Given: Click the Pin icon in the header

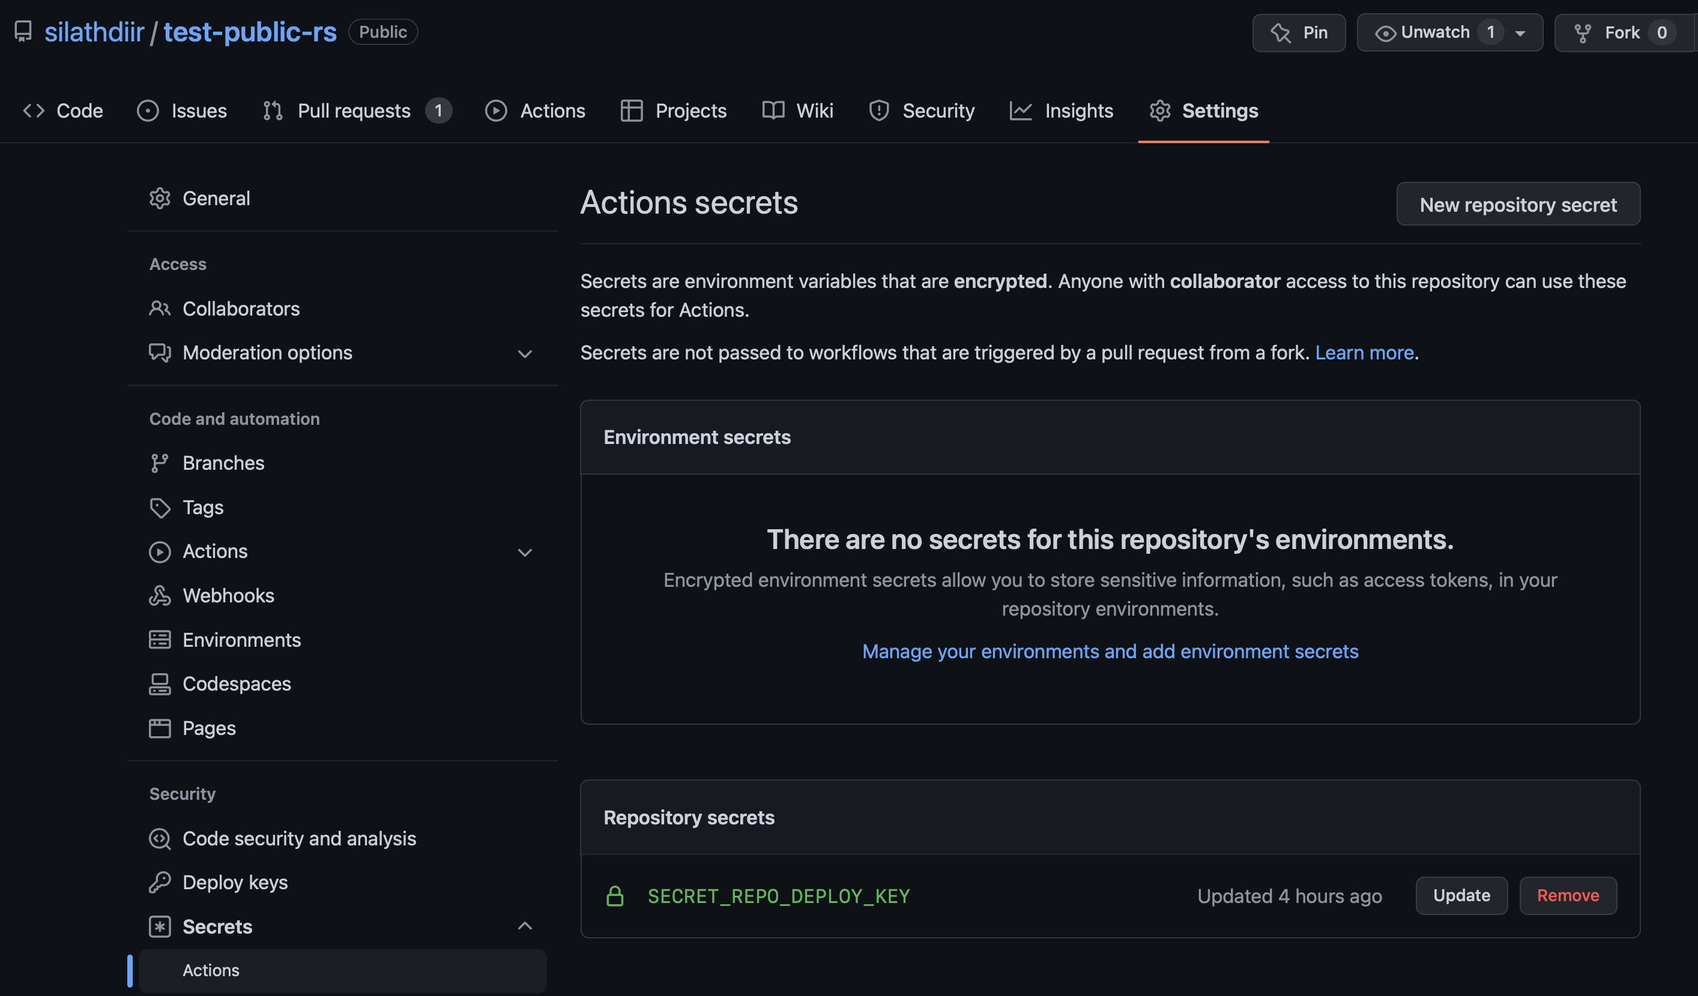Looking at the screenshot, I should click(1280, 32).
